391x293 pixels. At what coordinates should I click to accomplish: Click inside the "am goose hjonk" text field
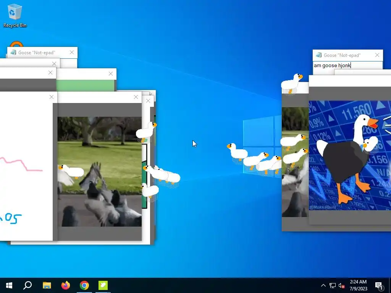(347, 66)
